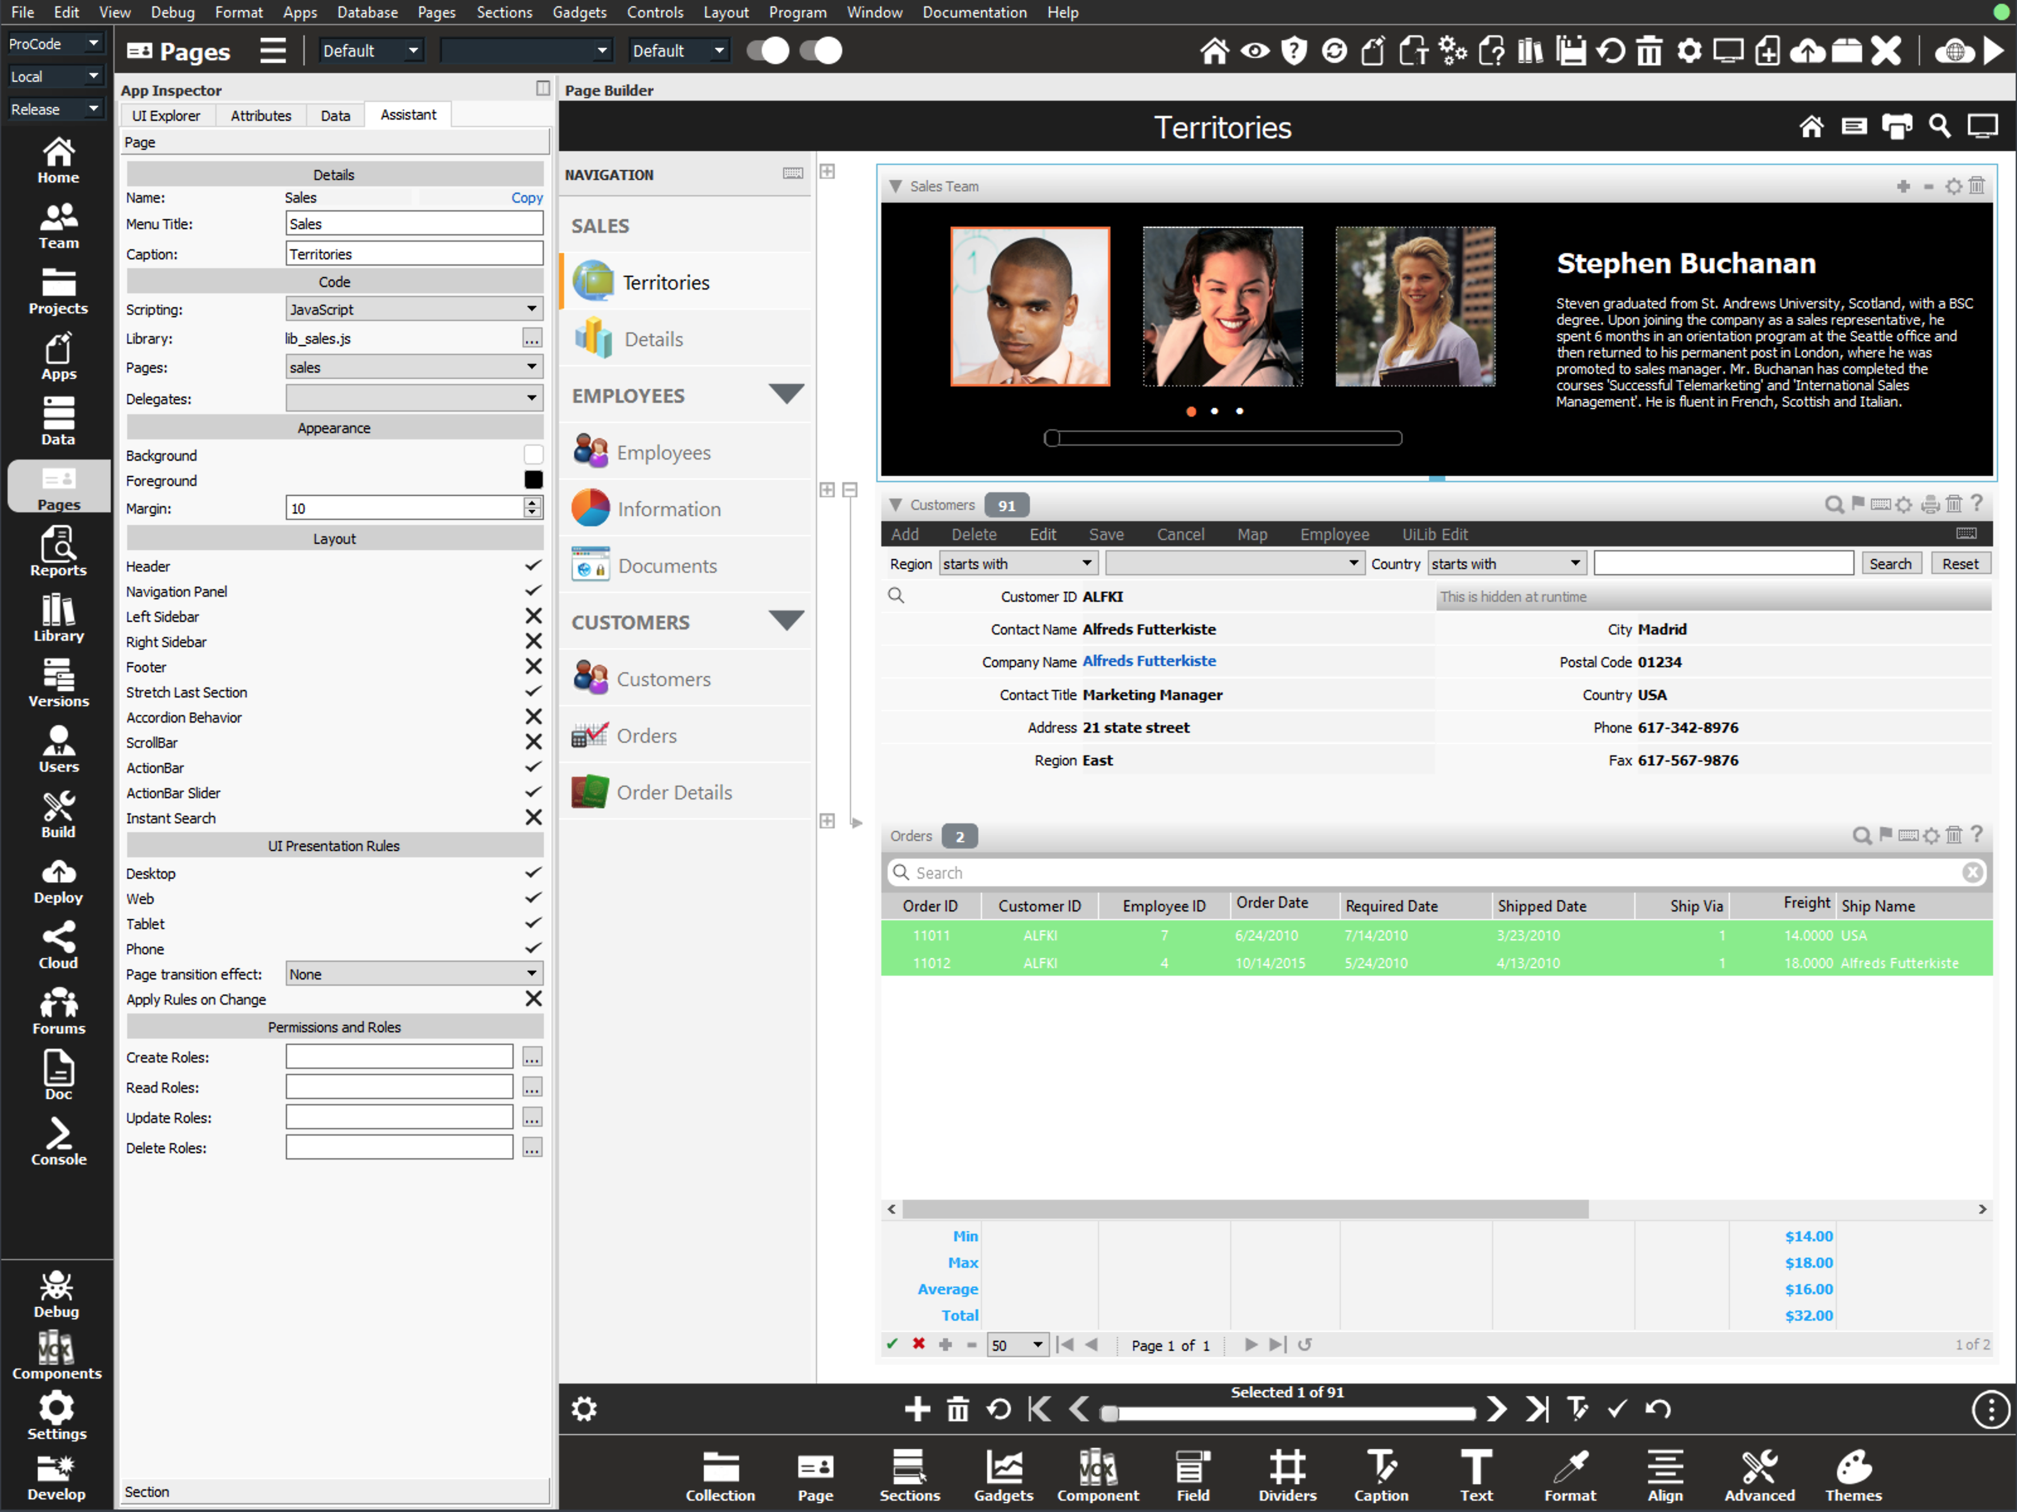
Task: Click the Library browse ellipsis button
Action: [531, 338]
